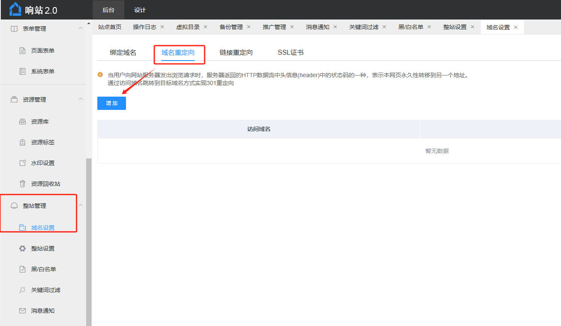The height and width of the screenshot is (326, 561).
Task: Switch to the SSL证书 tab
Action: pos(290,53)
